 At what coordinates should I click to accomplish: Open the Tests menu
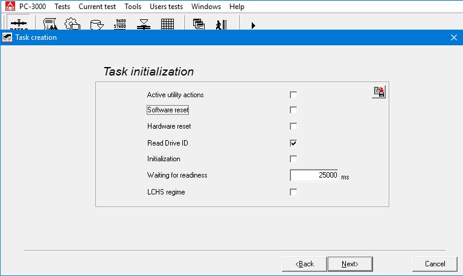pyautogui.click(x=62, y=7)
